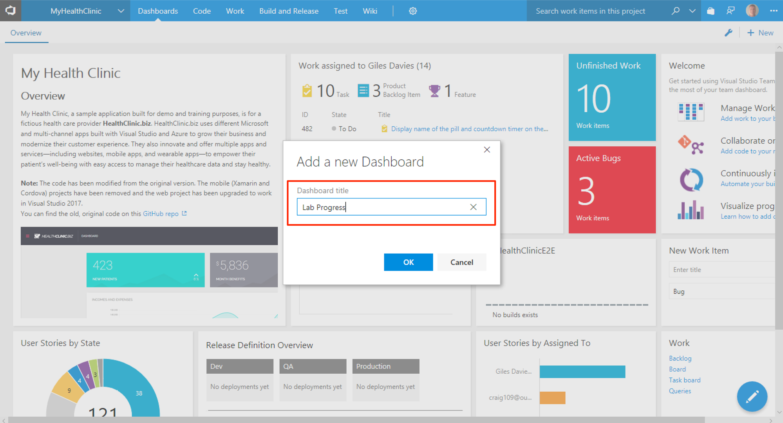Expand the MyHealthClinic project dropdown
The height and width of the screenshot is (423, 783).
pos(121,11)
